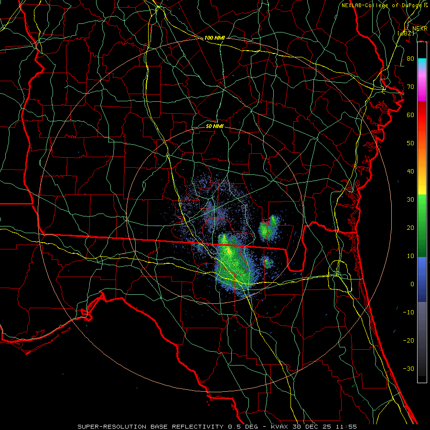Click the 30 dBZ value on the legend
The width and height of the screenshot is (430, 430).
(410, 200)
